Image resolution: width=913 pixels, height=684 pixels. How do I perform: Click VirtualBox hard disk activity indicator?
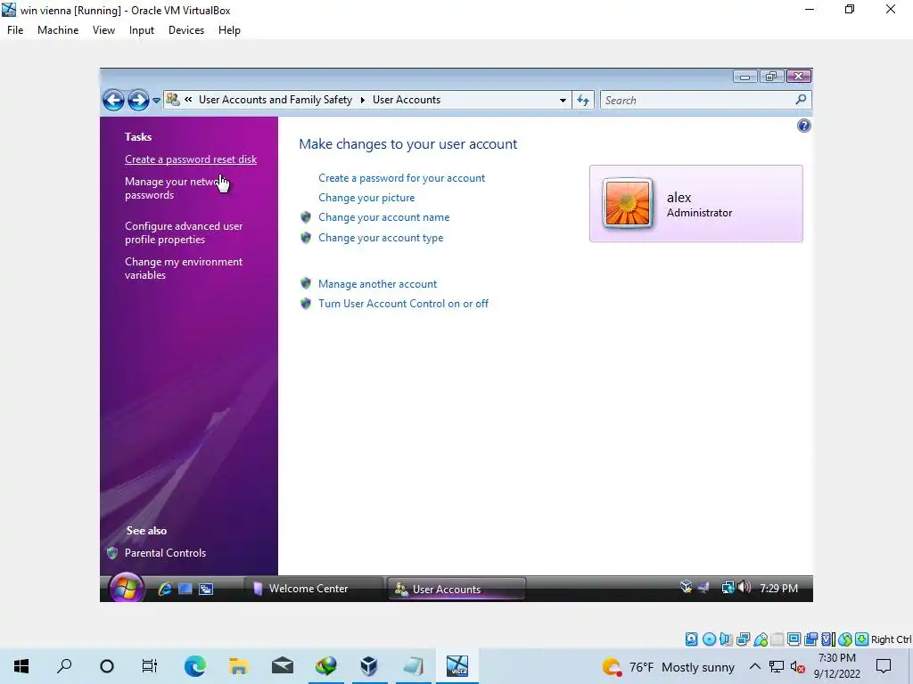[x=691, y=639]
